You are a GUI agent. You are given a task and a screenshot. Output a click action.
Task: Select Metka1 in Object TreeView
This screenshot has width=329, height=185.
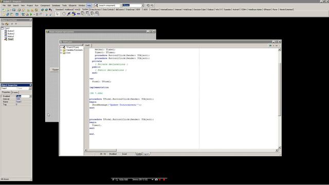tap(11, 36)
